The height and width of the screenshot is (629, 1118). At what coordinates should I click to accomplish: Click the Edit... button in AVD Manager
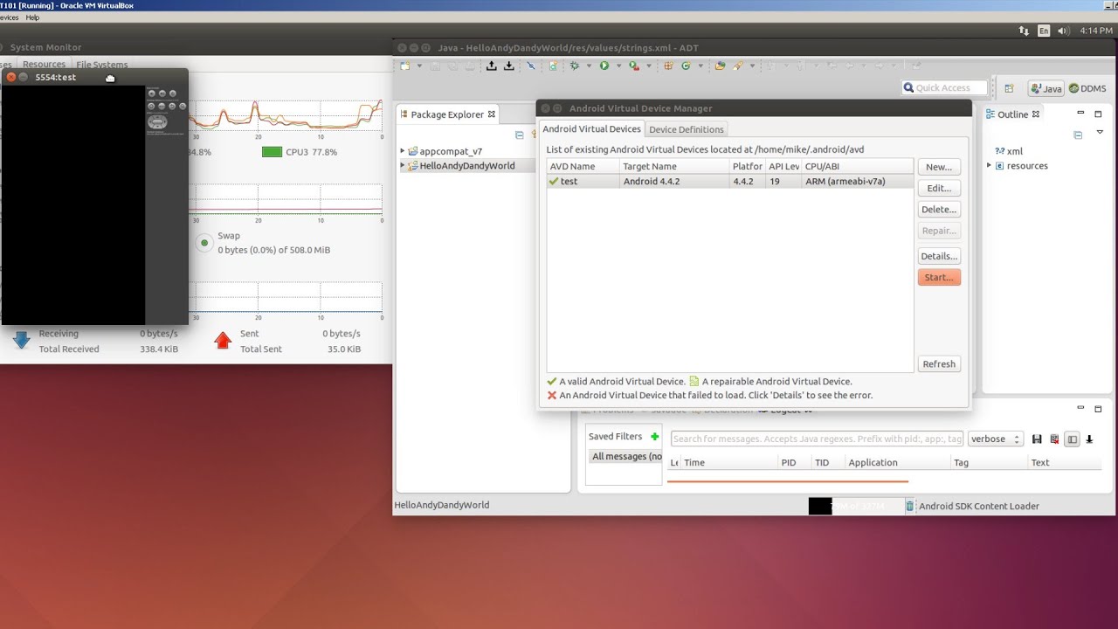(939, 188)
